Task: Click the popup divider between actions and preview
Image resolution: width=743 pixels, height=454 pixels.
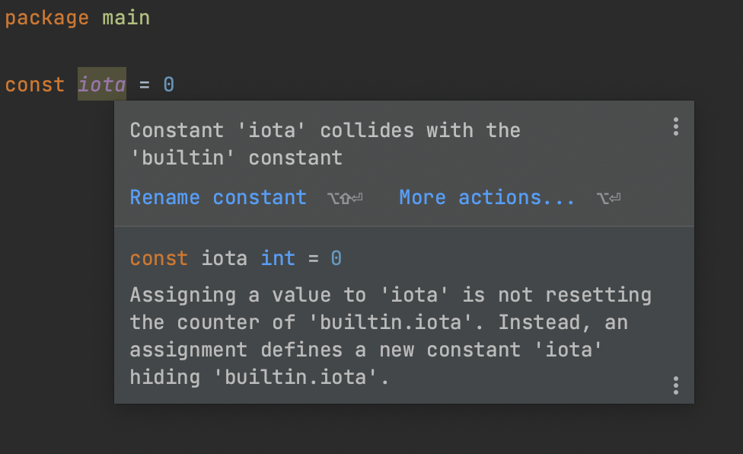Action: [403, 226]
